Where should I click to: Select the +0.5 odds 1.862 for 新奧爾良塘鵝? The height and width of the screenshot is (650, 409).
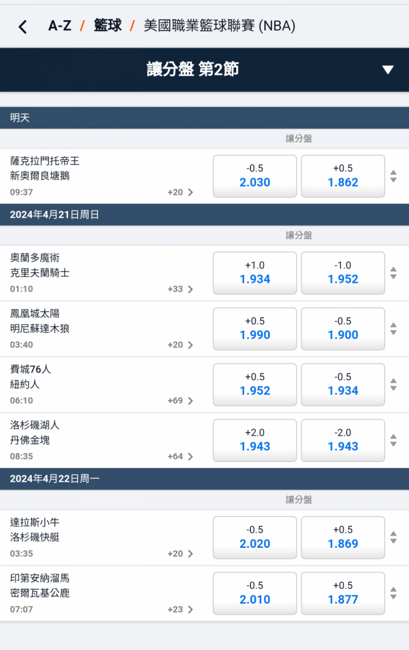[x=343, y=176]
